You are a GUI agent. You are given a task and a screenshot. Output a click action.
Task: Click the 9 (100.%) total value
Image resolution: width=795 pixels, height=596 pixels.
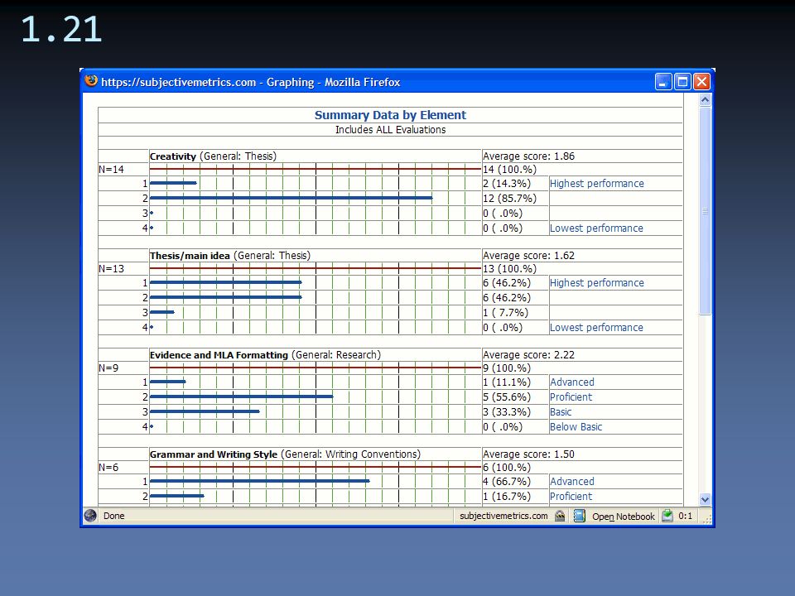(507, 368)
